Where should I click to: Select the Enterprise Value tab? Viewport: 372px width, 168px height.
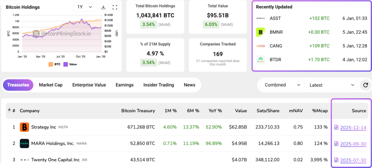[89, 85]
